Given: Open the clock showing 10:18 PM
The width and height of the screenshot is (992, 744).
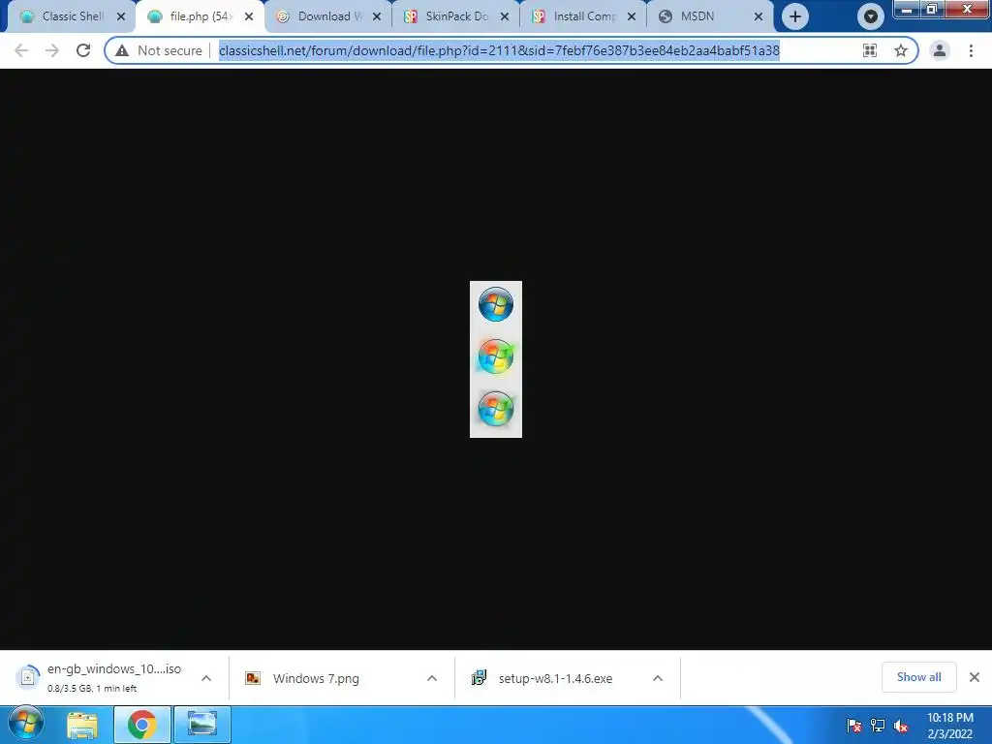Looking at the screenshot, I should (949, 726).
